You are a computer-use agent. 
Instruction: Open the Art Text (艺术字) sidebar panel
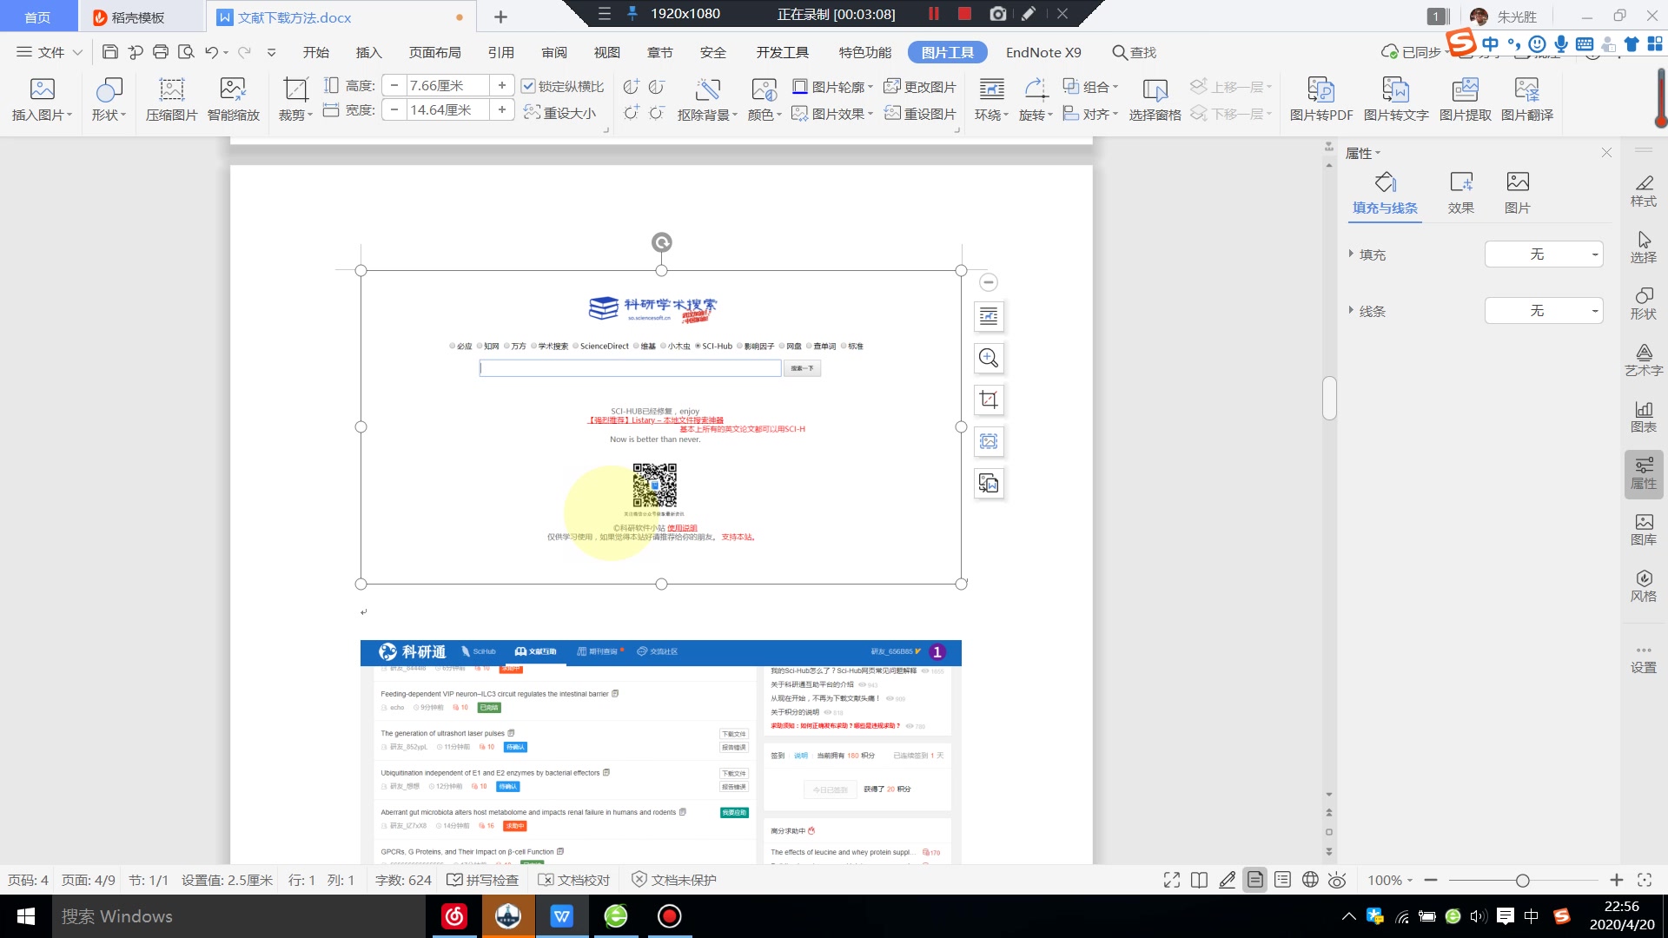coord(1643,360)
